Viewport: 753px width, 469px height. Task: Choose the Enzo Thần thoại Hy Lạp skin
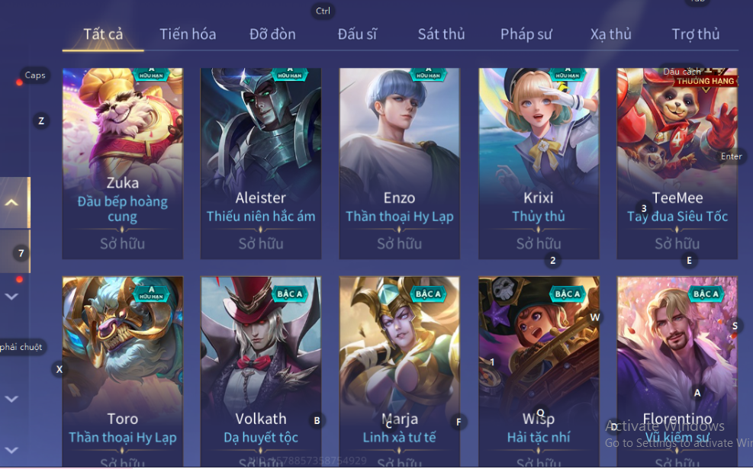point(399,163)
